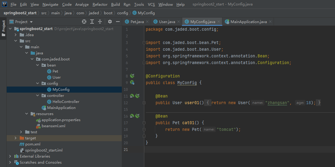Expand the target folder
Viewport: 335px width, 167px height.
tap(15, 138)
